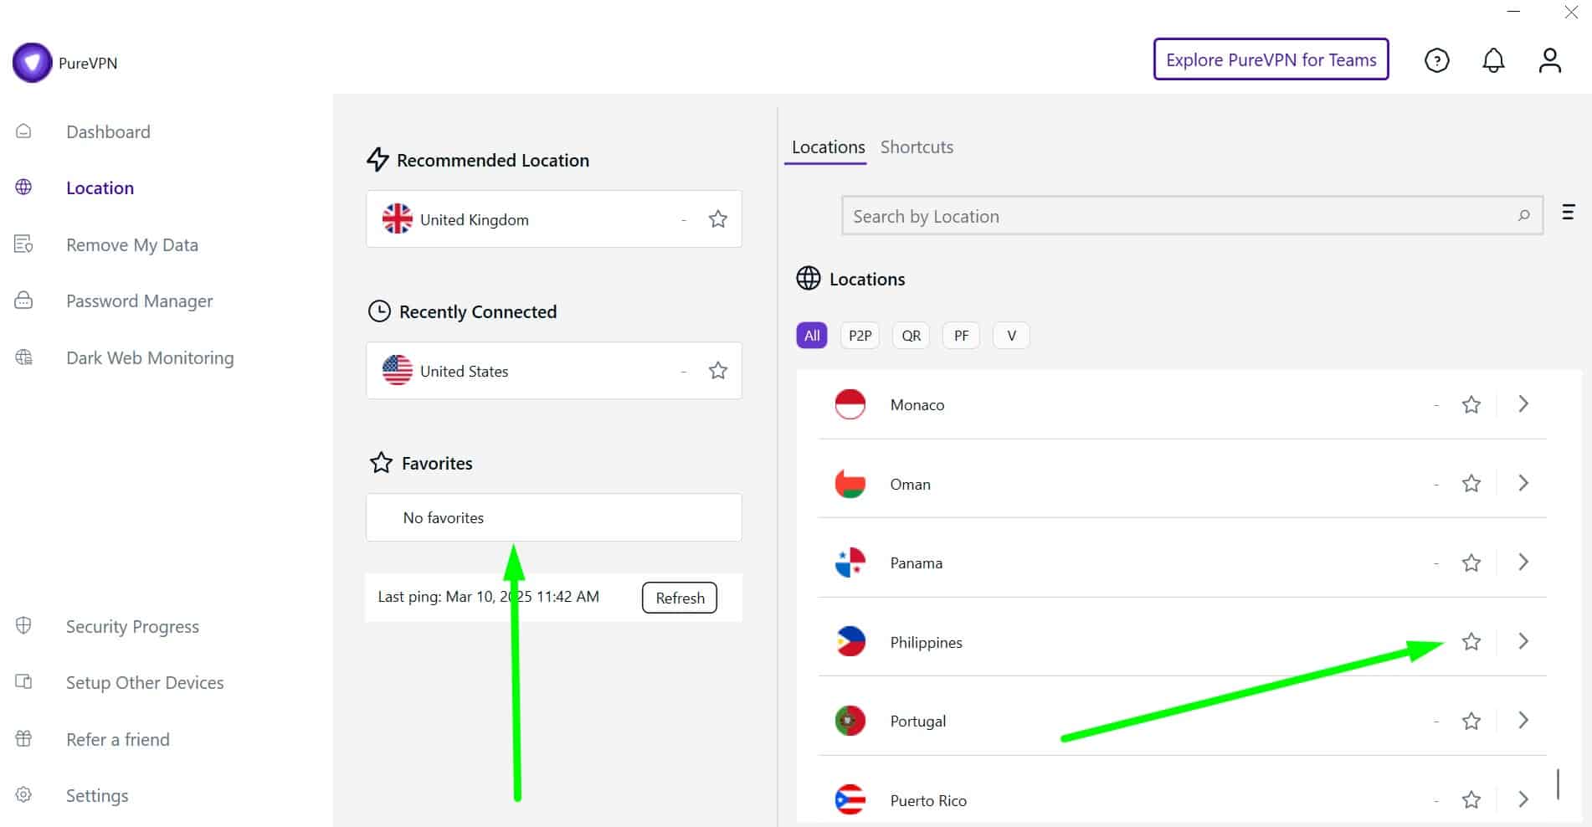
Task: Connect to United States recent location
Action: tap(553, 371)
